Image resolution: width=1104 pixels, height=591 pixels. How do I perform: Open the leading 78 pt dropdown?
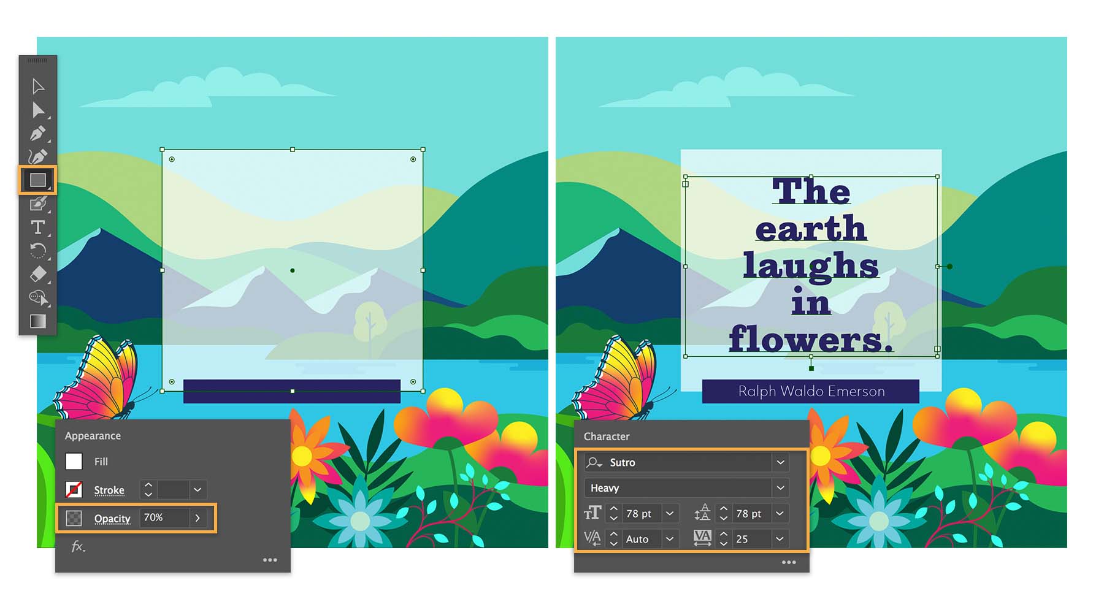(x=780, y=514)
